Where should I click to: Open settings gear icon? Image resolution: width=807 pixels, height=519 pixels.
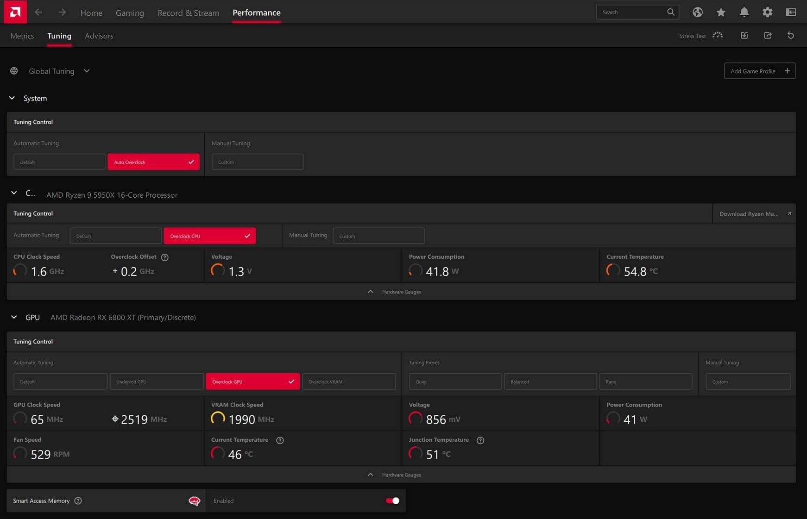click(767, 13)
